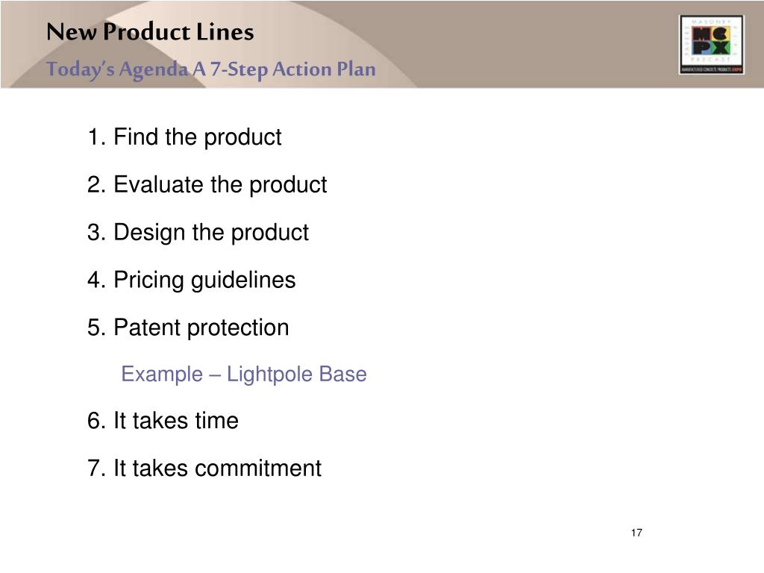Select step 1 'Find the product'

184,137
